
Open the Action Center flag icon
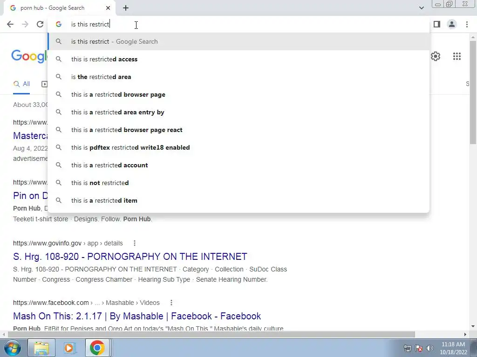(419, 348)
